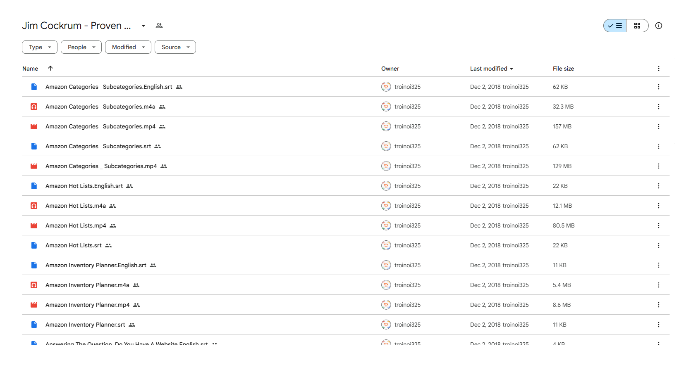Screen dimensions: 698x370
Task: Click the 32.3 MB file size cell
Action: tap(563, 107)
